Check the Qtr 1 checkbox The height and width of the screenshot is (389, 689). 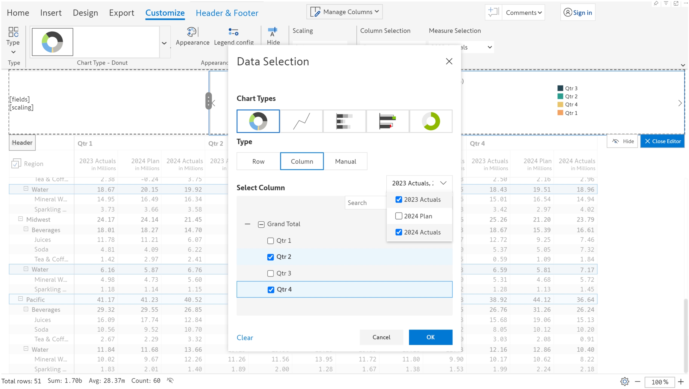(x=270, y=241)
